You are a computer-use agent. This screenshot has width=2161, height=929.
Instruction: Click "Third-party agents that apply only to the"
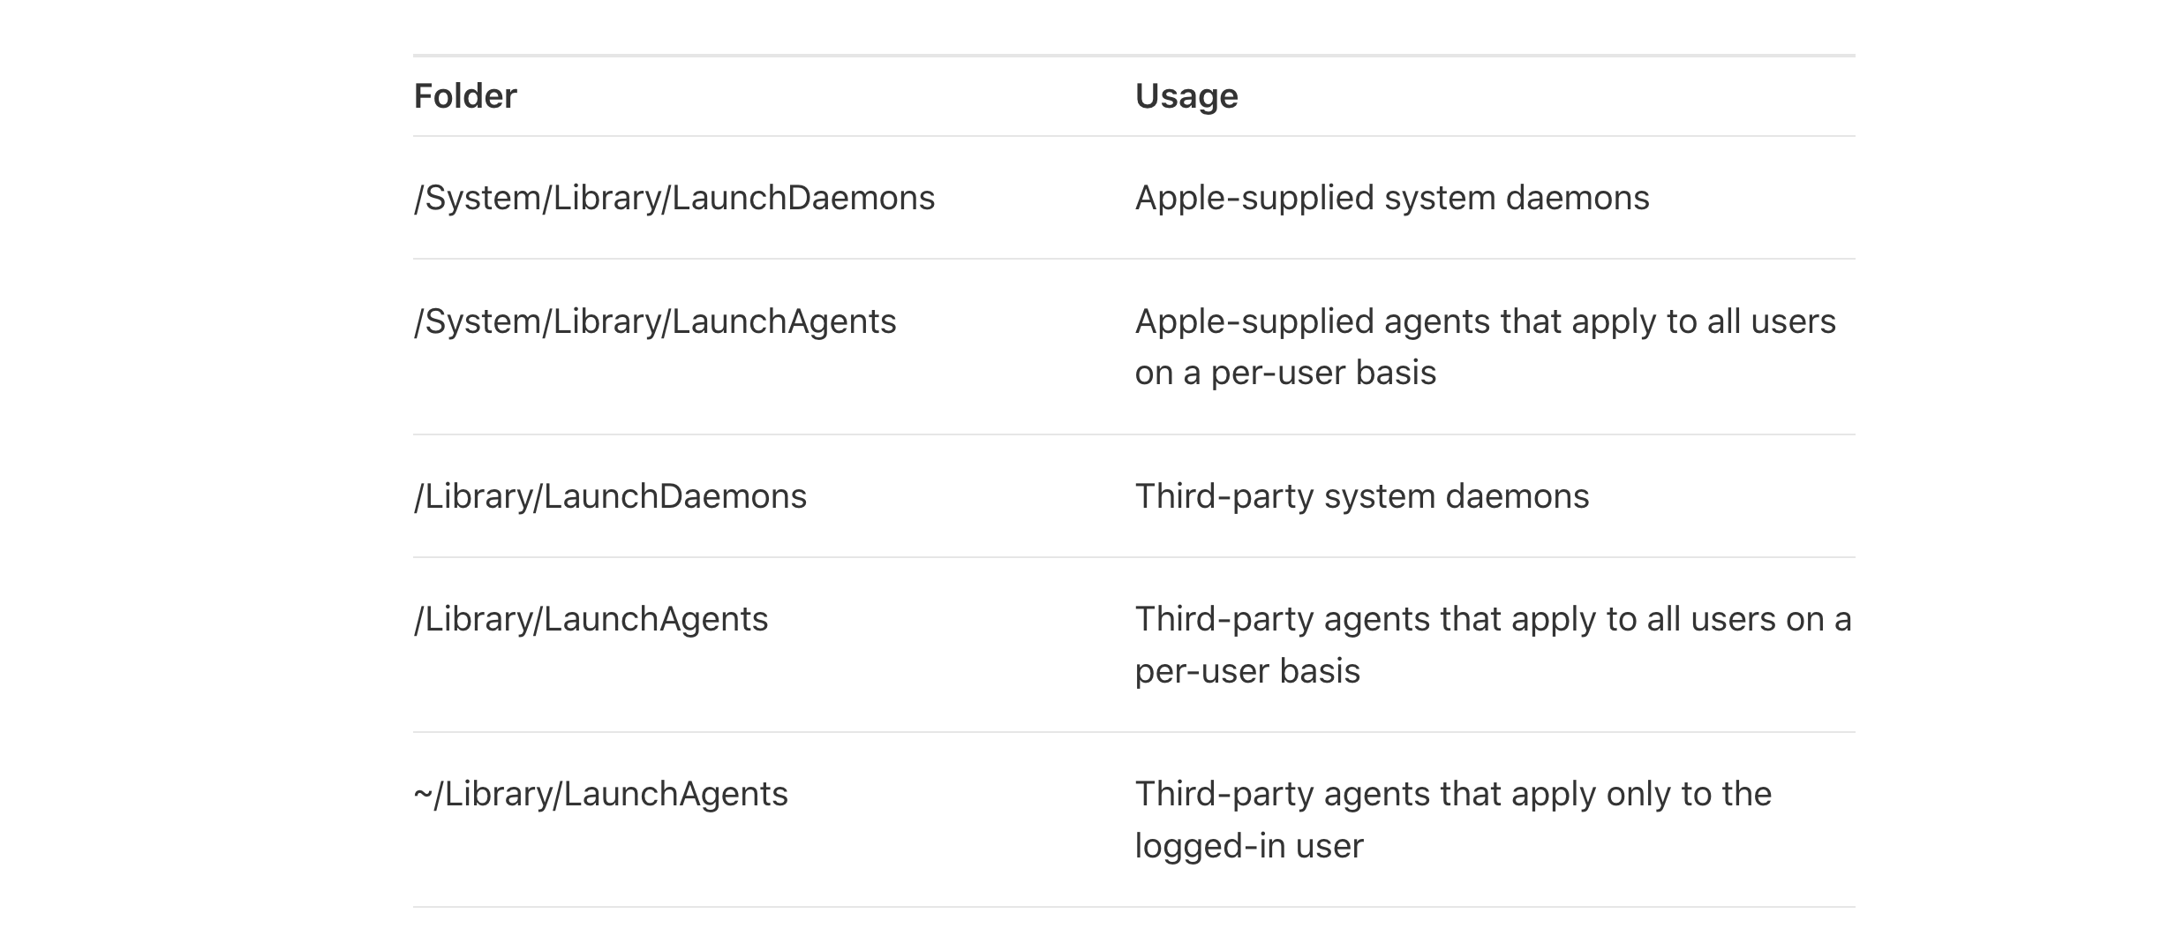coord(1453,794)
